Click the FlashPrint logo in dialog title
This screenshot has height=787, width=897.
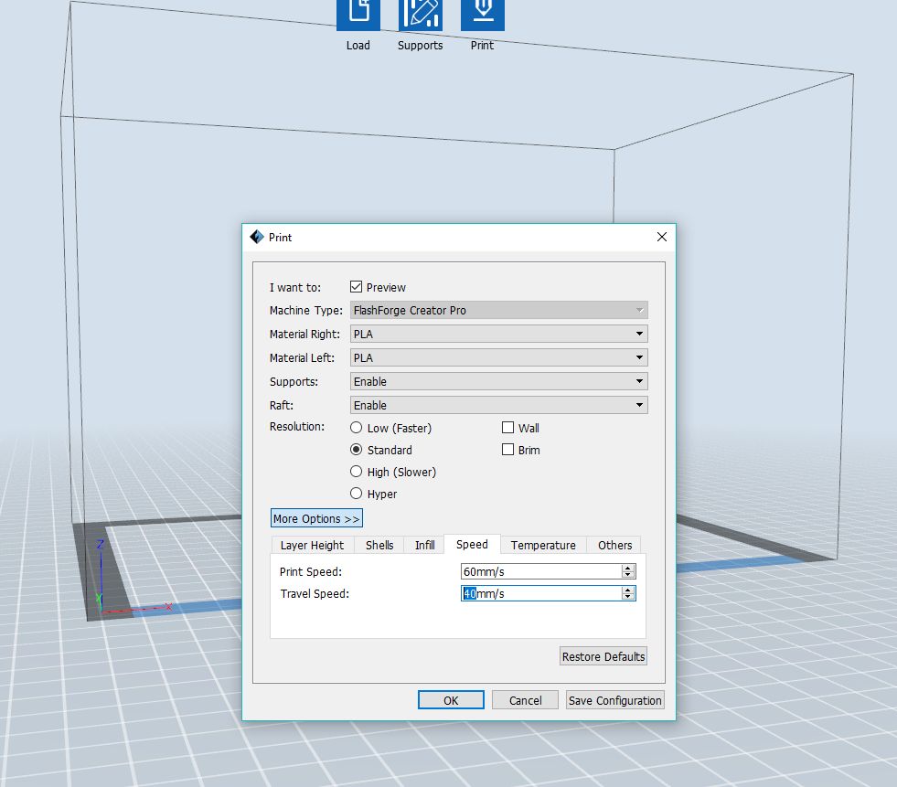[x=257, y=237]
